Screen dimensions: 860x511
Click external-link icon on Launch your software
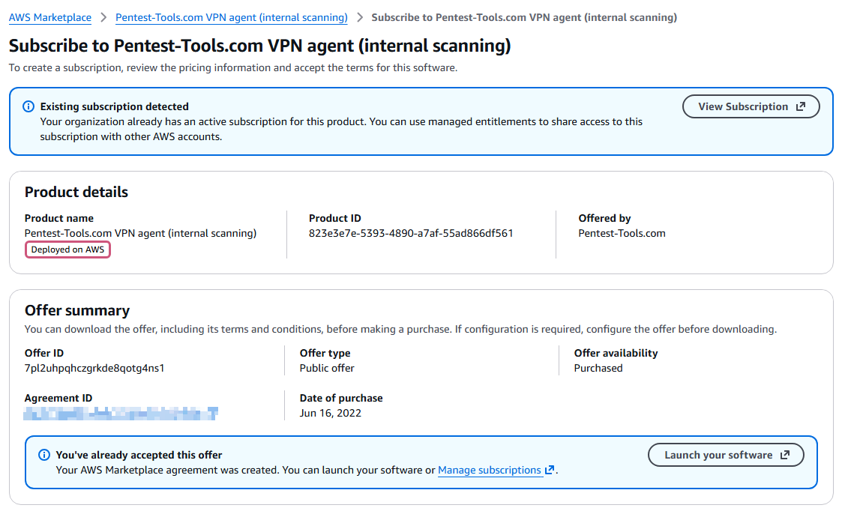(785, 456)
